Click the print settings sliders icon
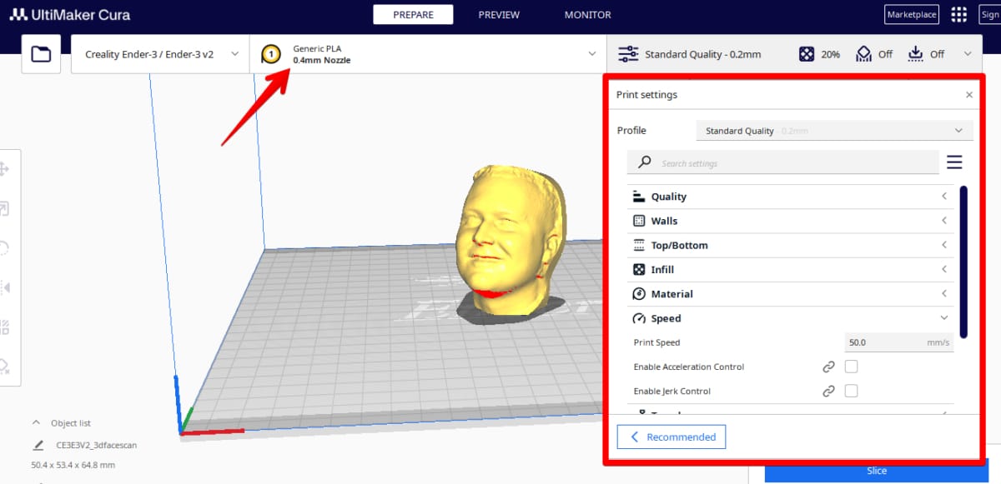Screen dimensions: 1001x484 [x=628, y=54]
